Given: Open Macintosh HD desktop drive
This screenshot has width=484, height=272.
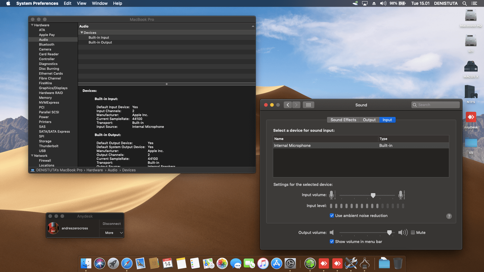Looking at the screenshot, I should (x=471, y=18).
